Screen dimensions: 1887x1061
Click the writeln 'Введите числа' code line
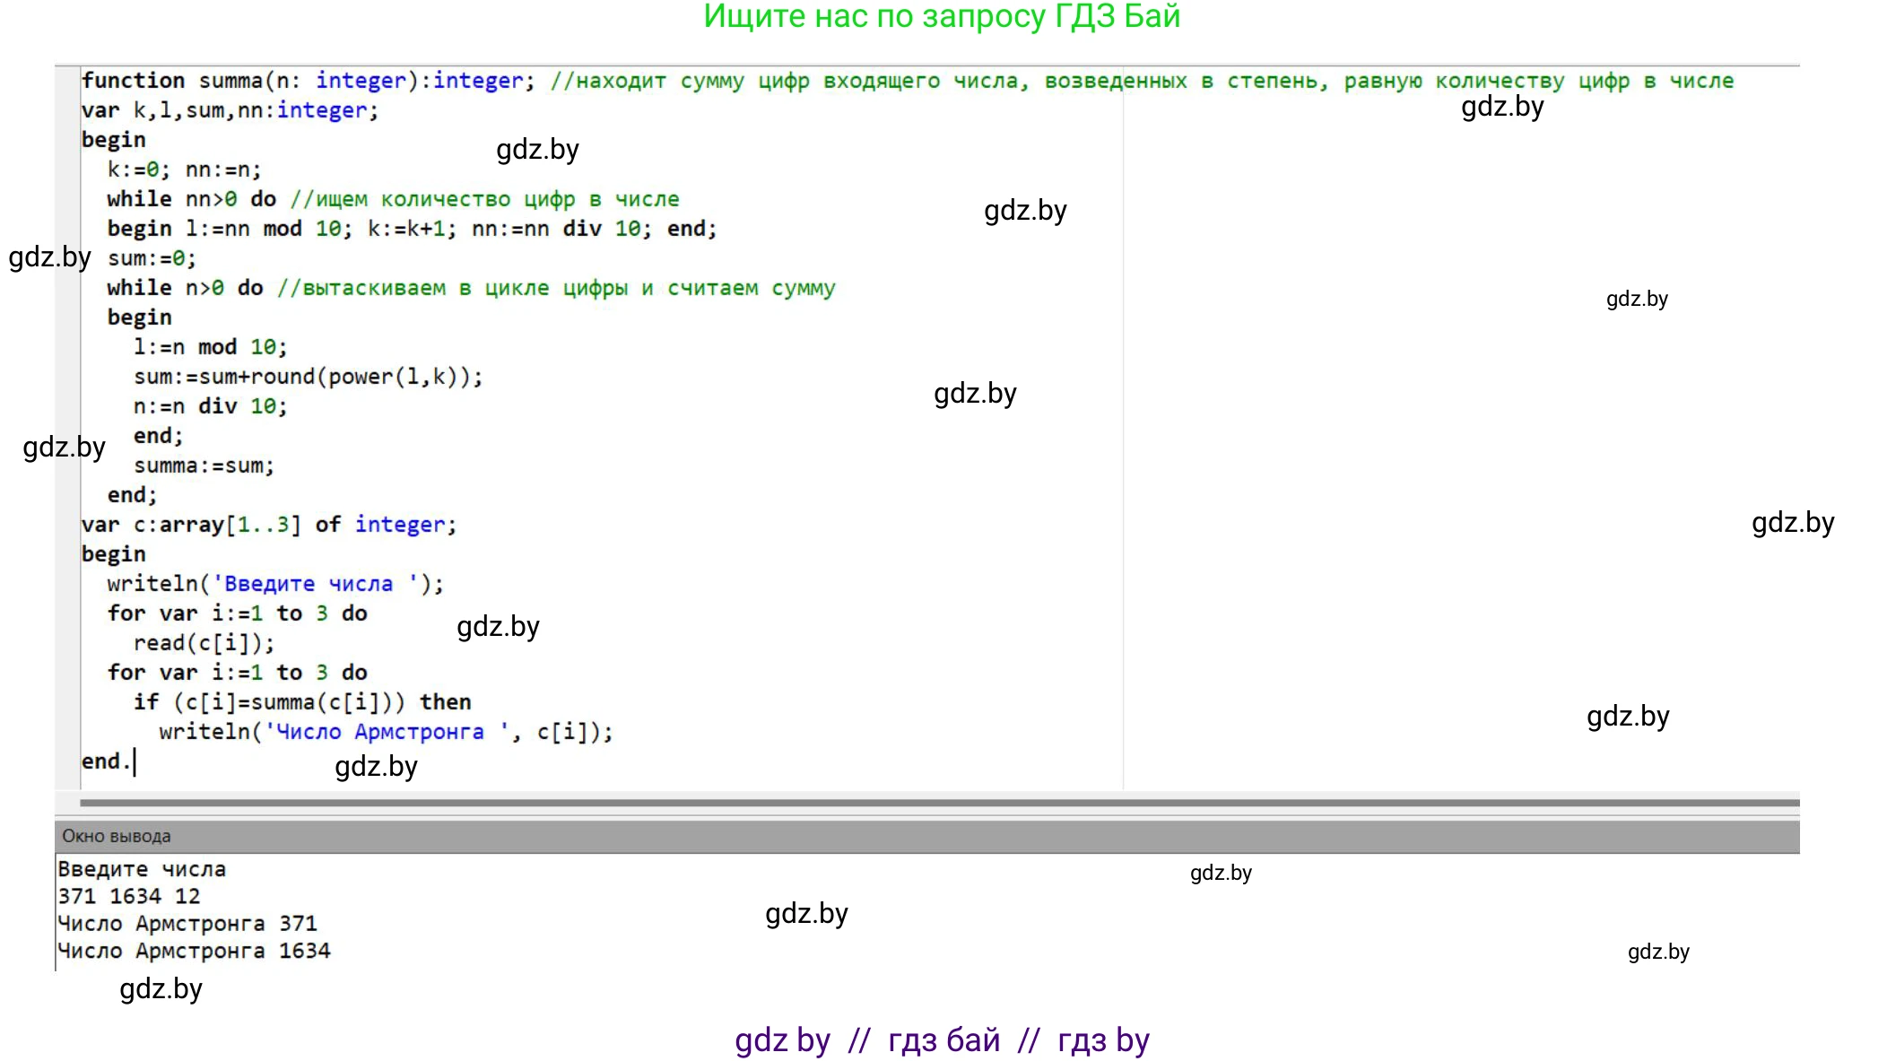274,584
